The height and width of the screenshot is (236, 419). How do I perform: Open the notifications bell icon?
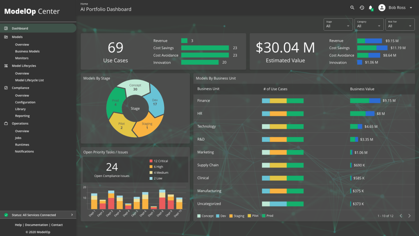(371, 7)
